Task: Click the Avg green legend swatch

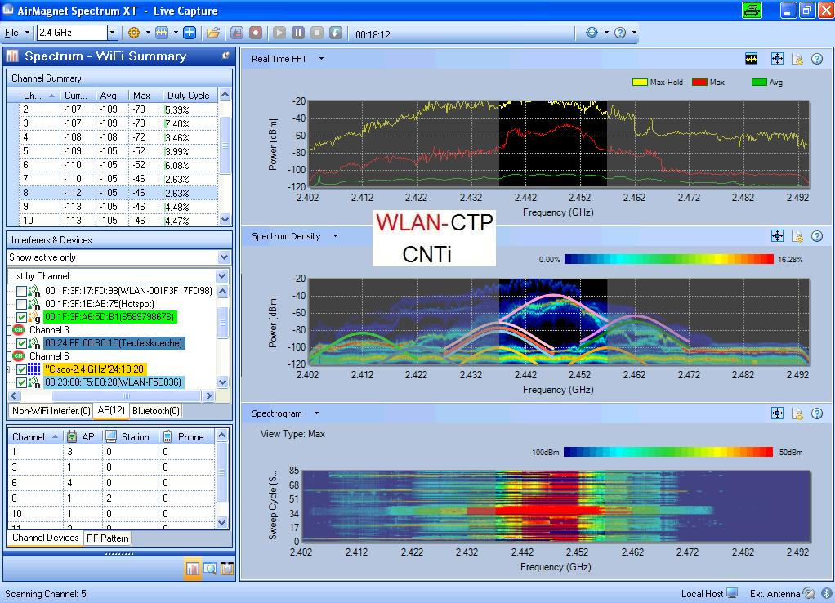Action: coord(758,83)
